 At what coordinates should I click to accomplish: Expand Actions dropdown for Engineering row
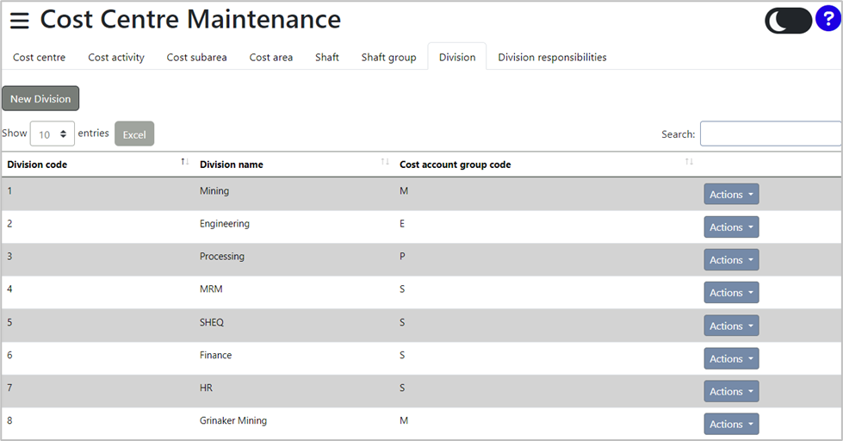pyautogui.click(x=731, y=227)
